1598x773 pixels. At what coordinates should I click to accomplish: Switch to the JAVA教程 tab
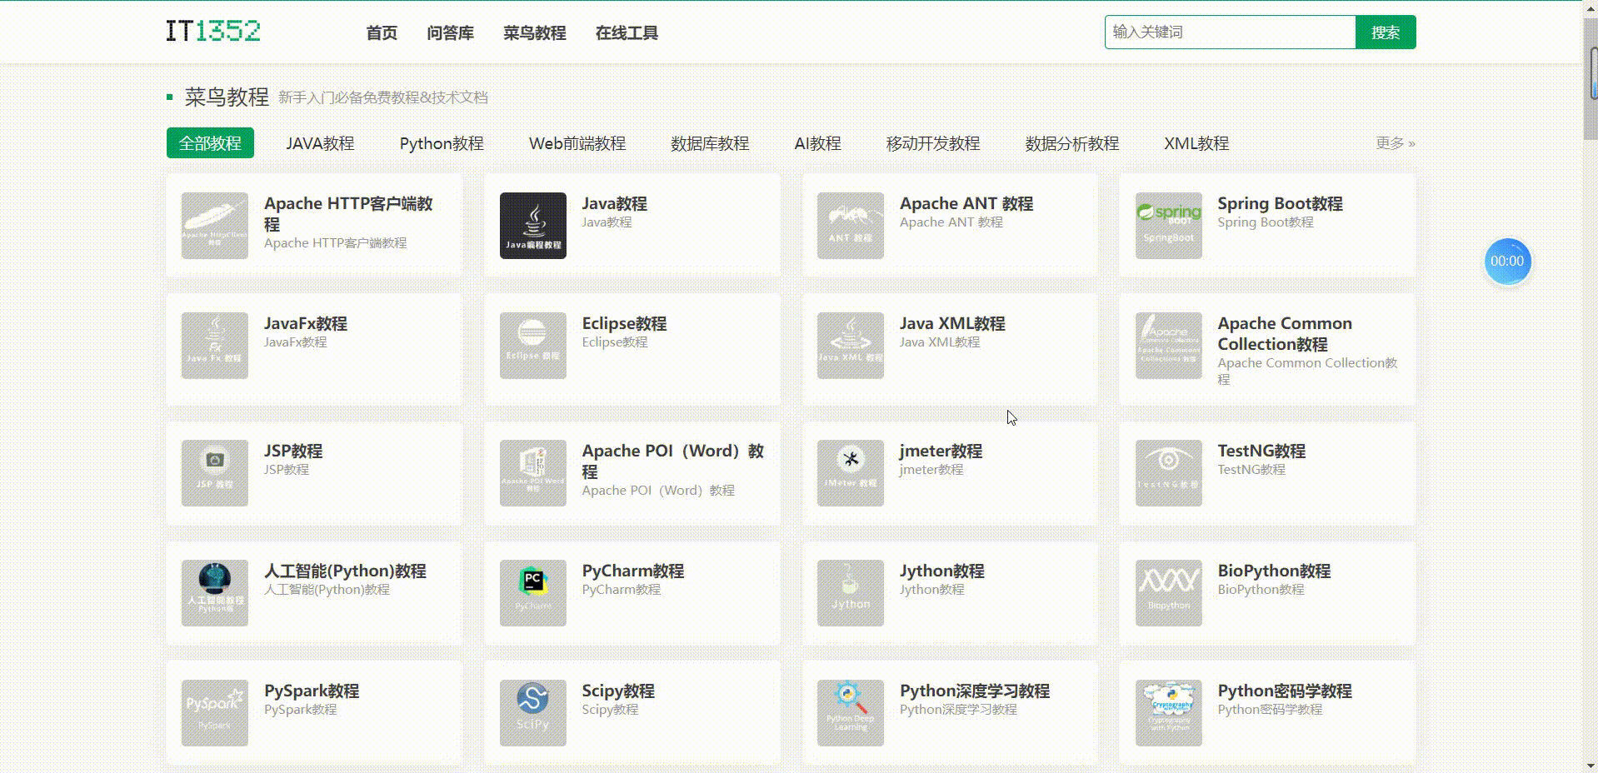tap(320, 143)
